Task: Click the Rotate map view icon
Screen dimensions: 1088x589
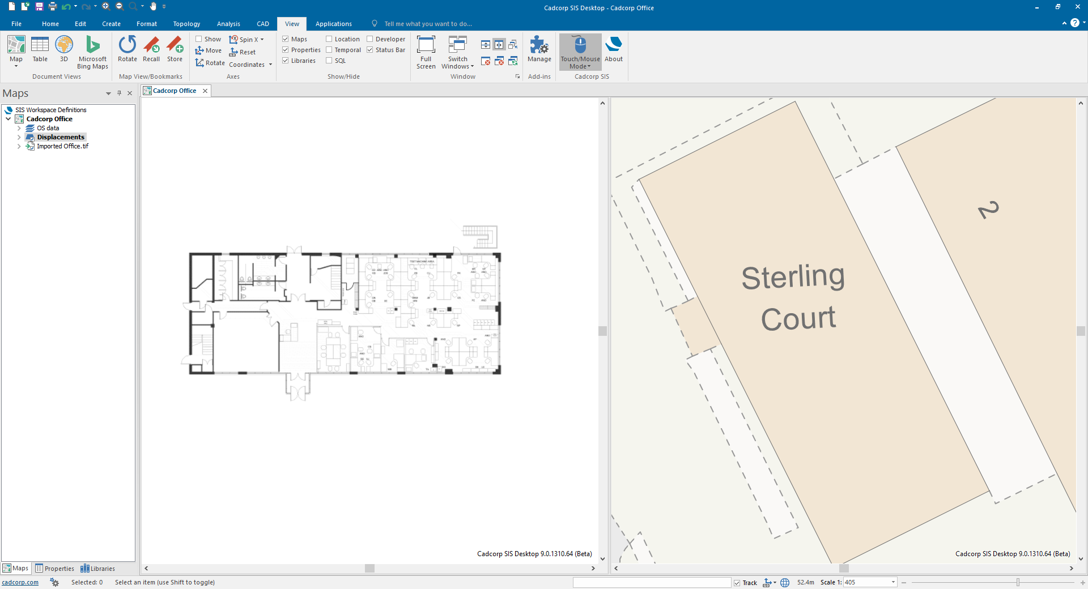Action: tap(127, 49)
